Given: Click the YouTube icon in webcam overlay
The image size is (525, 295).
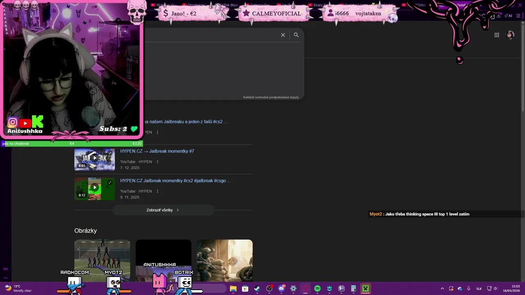Looking at the screenshot, I should (x=25, y=123).
